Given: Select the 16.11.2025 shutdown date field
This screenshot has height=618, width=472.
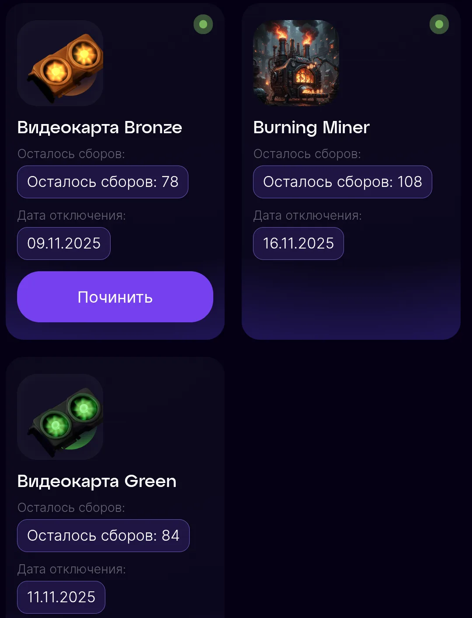Looking at the screenshot, I should (298, 243).
